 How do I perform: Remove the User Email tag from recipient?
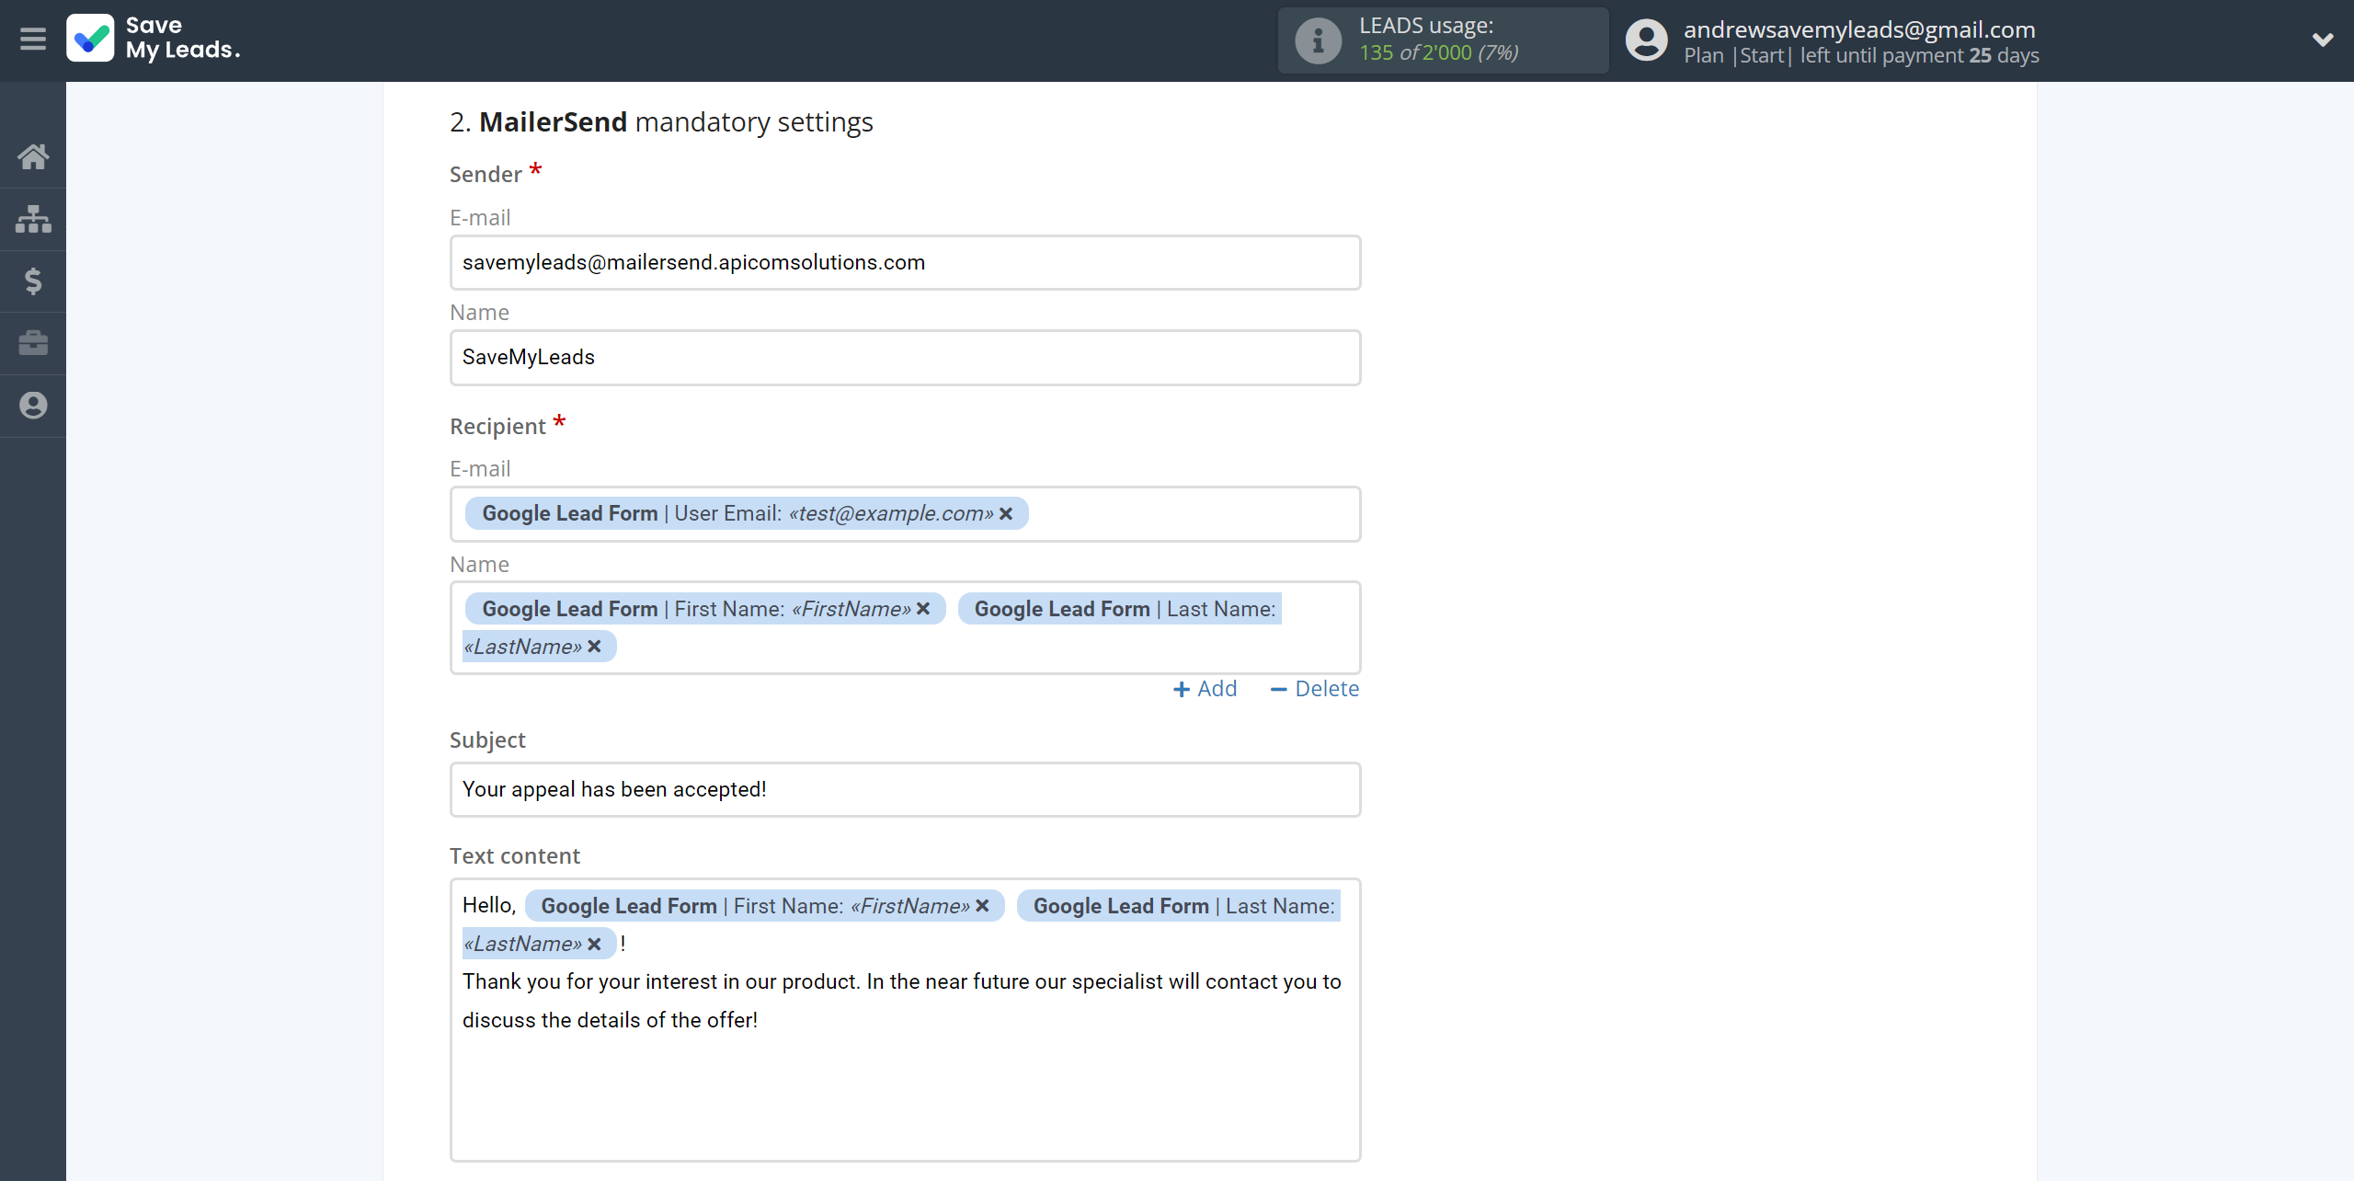click(1006, 514)
